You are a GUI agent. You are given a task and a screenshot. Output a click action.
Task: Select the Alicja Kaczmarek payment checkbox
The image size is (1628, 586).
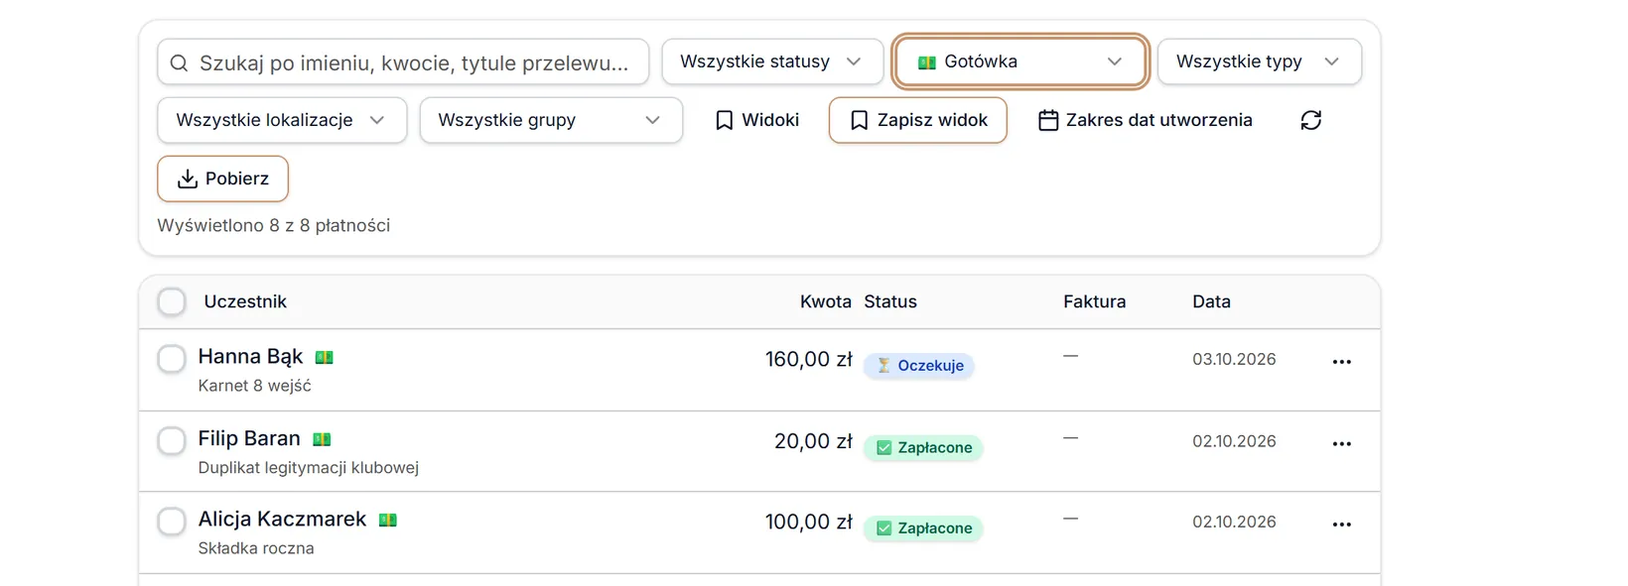172,522
